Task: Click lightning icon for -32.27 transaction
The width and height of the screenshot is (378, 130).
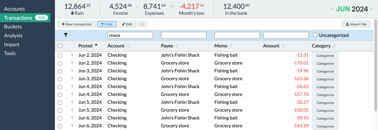Action: coord(72,102)
